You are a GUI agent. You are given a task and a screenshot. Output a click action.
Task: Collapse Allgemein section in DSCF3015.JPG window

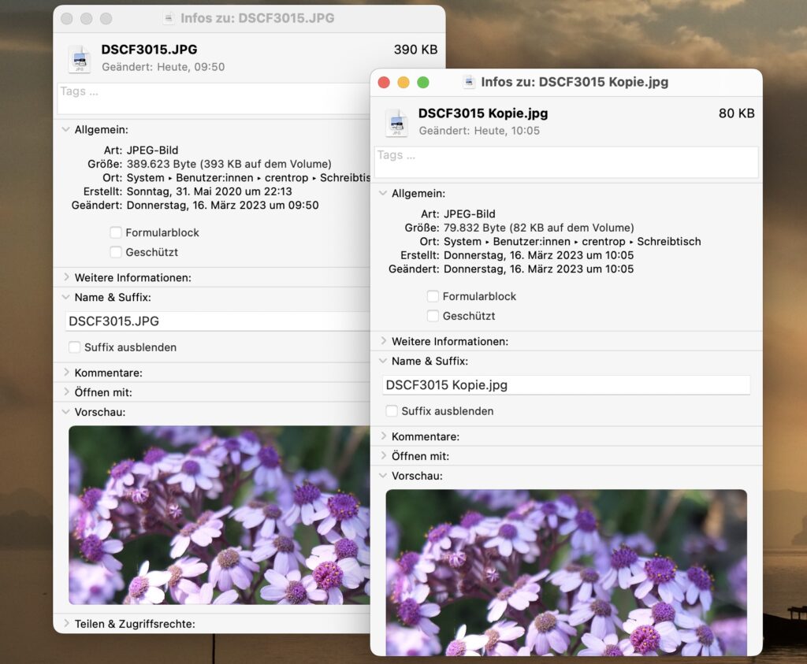point(66,130)
